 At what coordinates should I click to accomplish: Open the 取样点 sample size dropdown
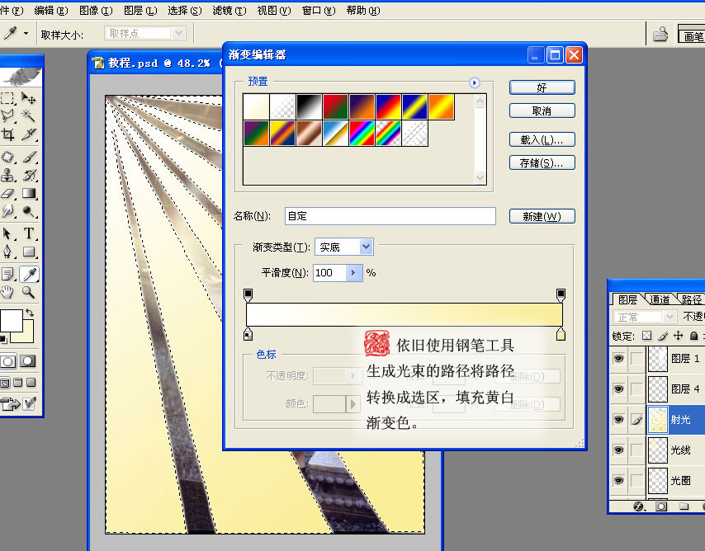point(179,33)
